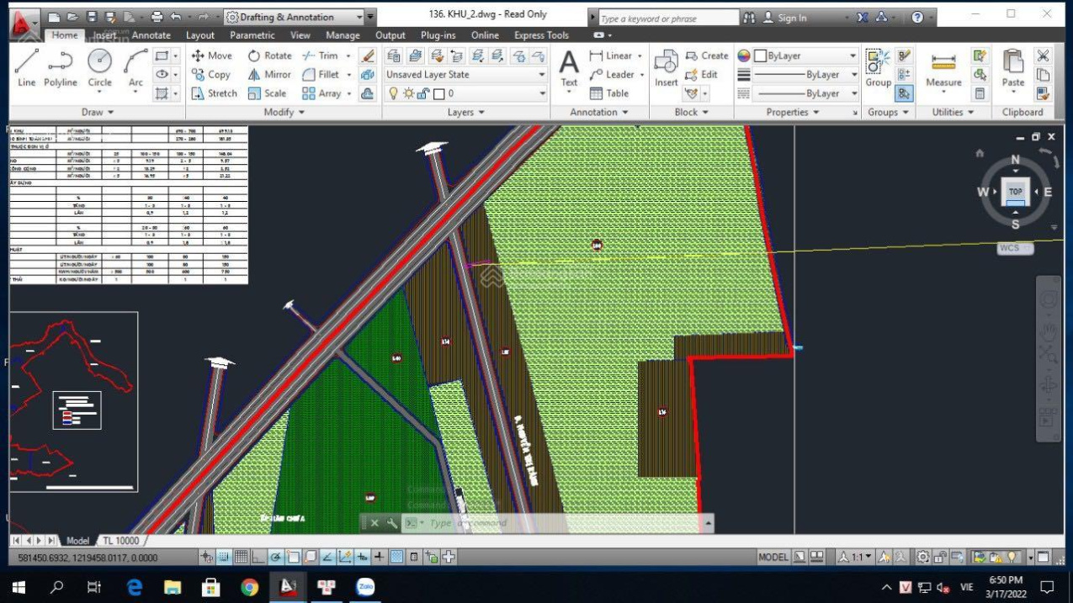
Task: Toggle Ortho Mode in status bar
Action: (258, 557)
